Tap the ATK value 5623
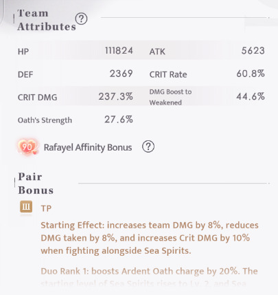 [253, 51]
